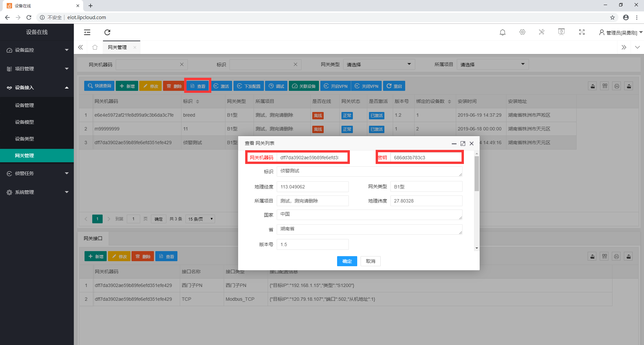Click 确定 in the dialog
The width and height of the screenshot is (644, 345).
347,261
